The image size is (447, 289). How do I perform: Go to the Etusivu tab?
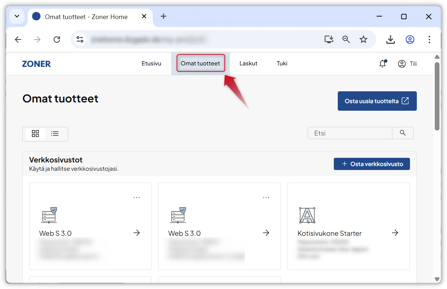(151, 64)
